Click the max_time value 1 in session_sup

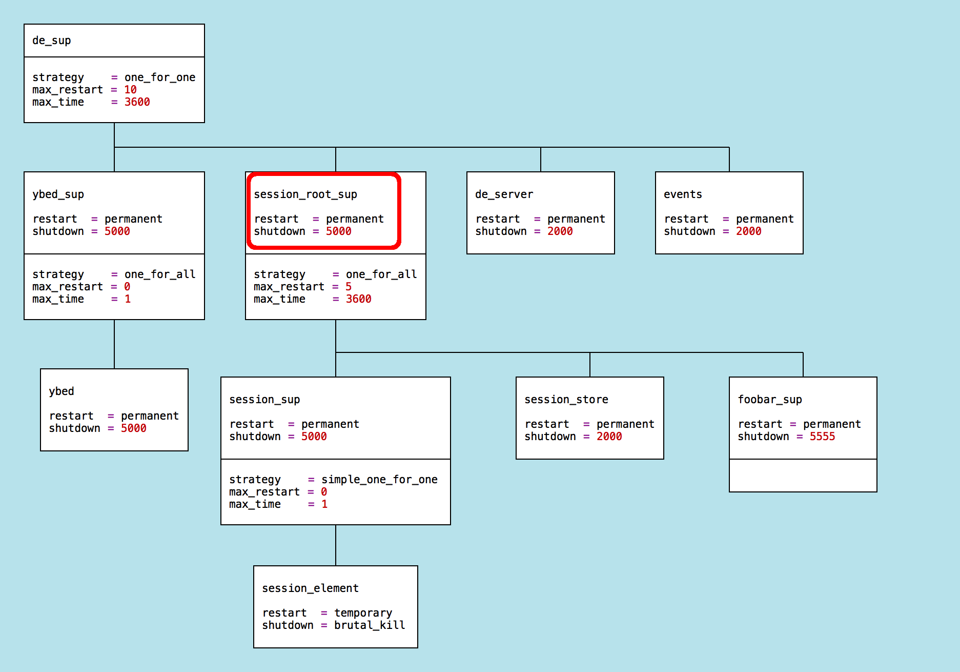pyautogui.click(x=324, y=504)
